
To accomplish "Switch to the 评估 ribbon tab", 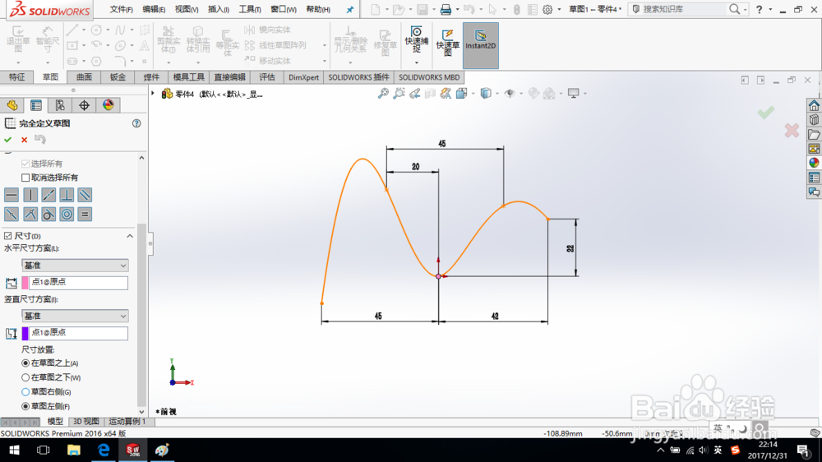I will click(x=267, y=77).
